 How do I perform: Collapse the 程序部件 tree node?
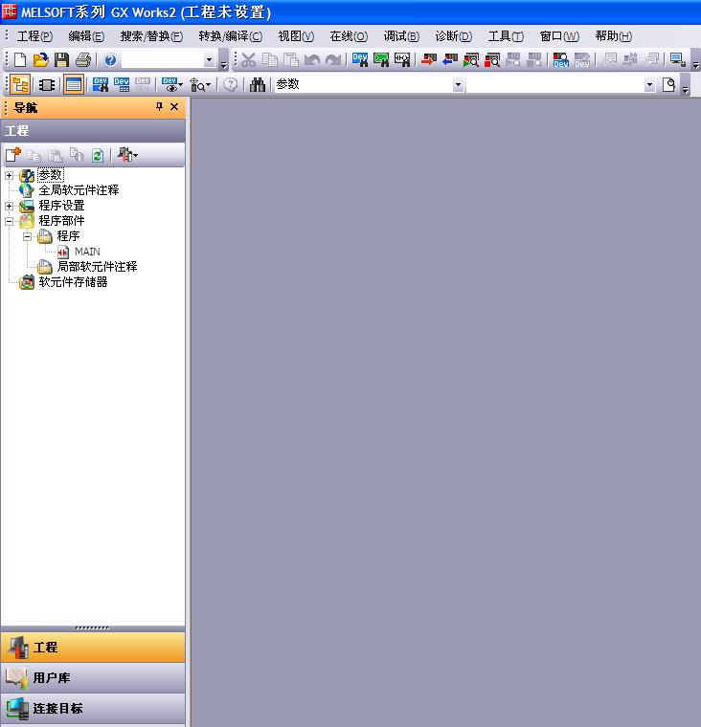pos(10,221)
